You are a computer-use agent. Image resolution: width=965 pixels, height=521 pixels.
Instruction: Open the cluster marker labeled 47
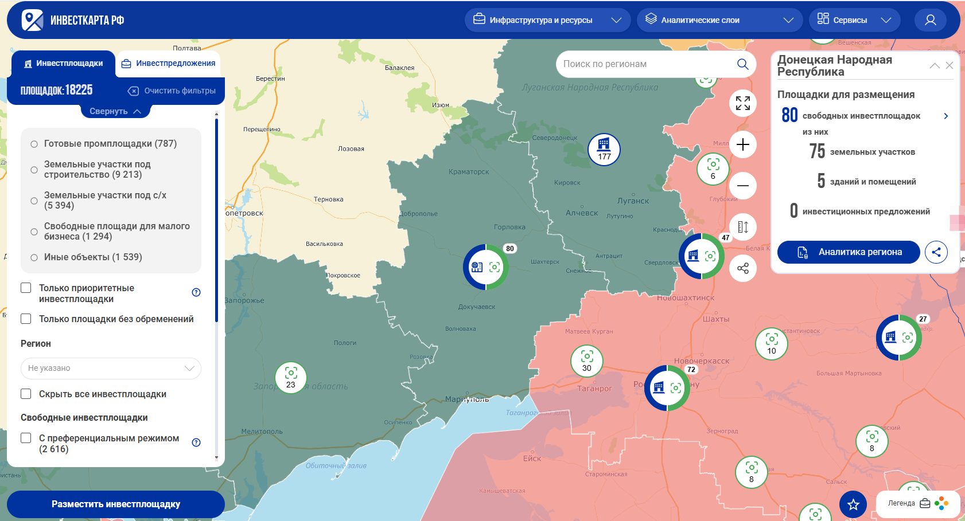click(702, 256)
